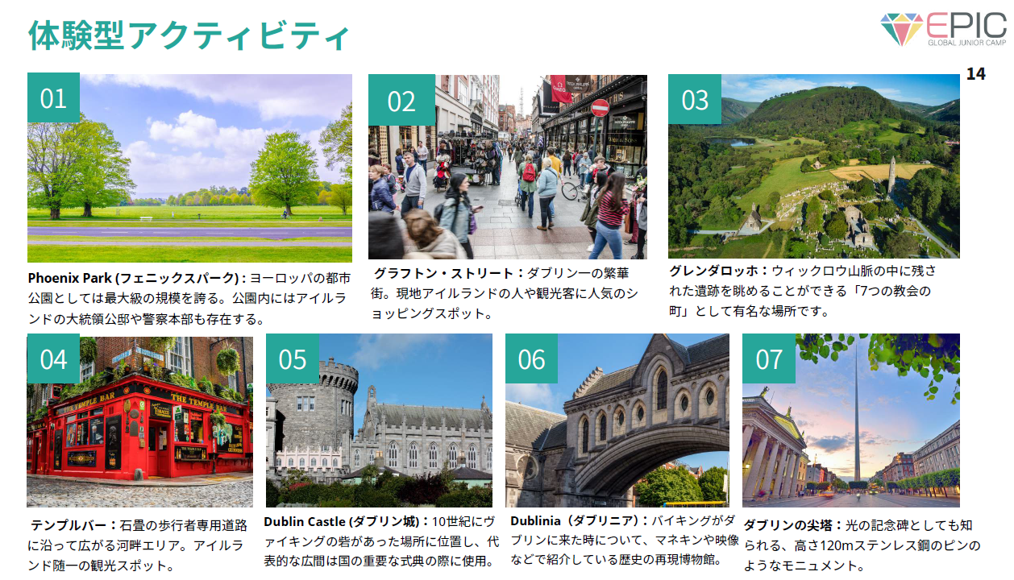This screenshot has width=1014, height=580.
Task: Click the green 01 number badge
Action: [x=53, y=98]
